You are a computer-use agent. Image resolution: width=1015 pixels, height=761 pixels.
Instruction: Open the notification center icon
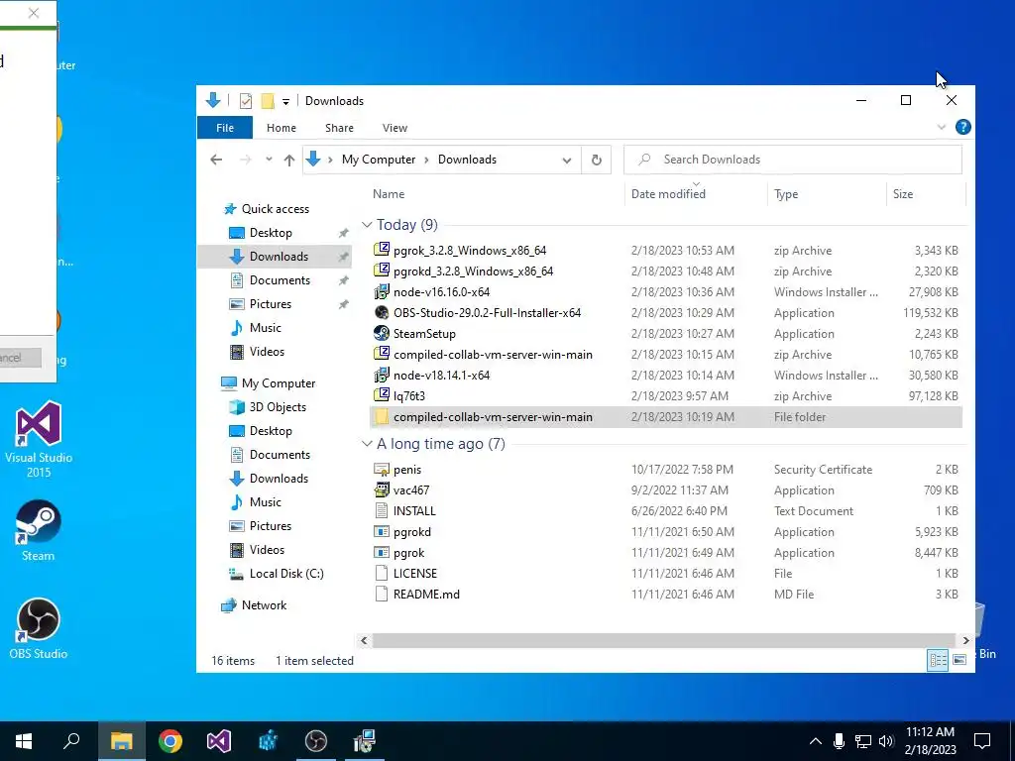point(982,741)
